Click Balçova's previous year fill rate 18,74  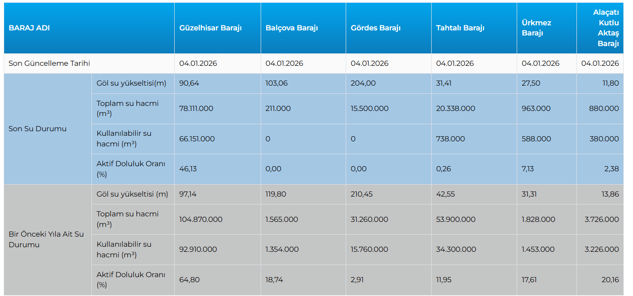[275, 279]
